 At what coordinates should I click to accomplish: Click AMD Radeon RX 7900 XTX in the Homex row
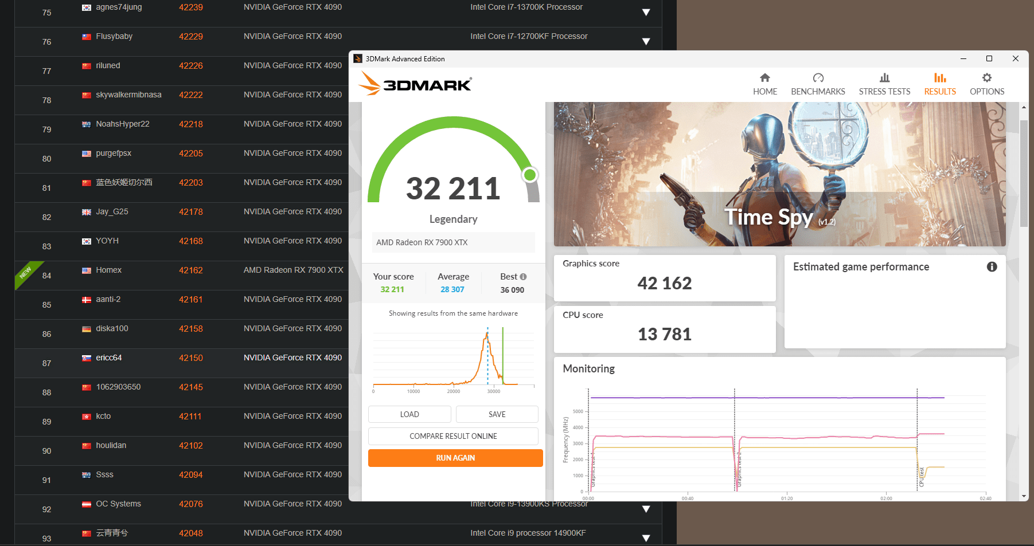click(294, 270)
